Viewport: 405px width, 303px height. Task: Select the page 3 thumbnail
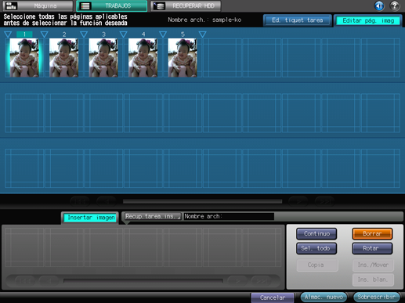tap(103, 58)
